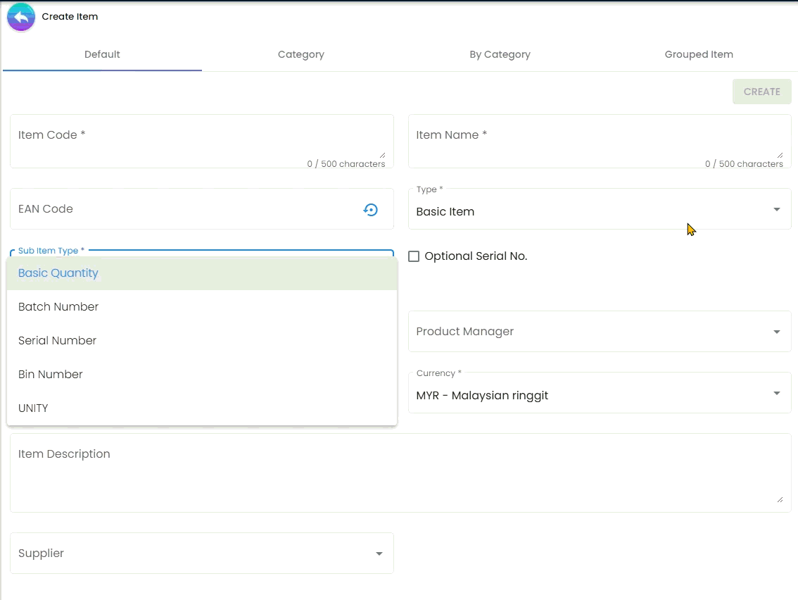
Task: Choose UNITY from the dropdown list
Action: click(33, 408)
